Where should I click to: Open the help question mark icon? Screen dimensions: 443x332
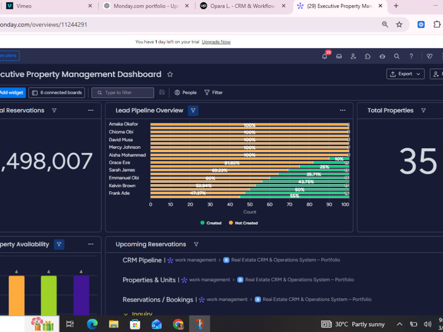click(412, 56)
